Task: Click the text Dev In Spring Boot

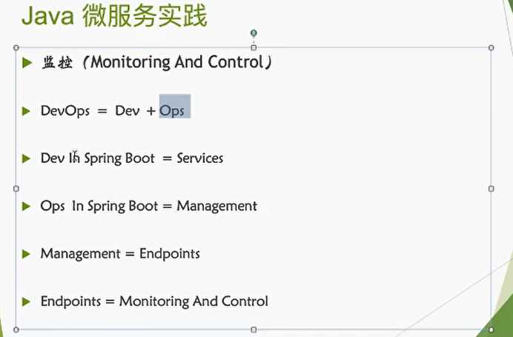Action: click(98, 159)
